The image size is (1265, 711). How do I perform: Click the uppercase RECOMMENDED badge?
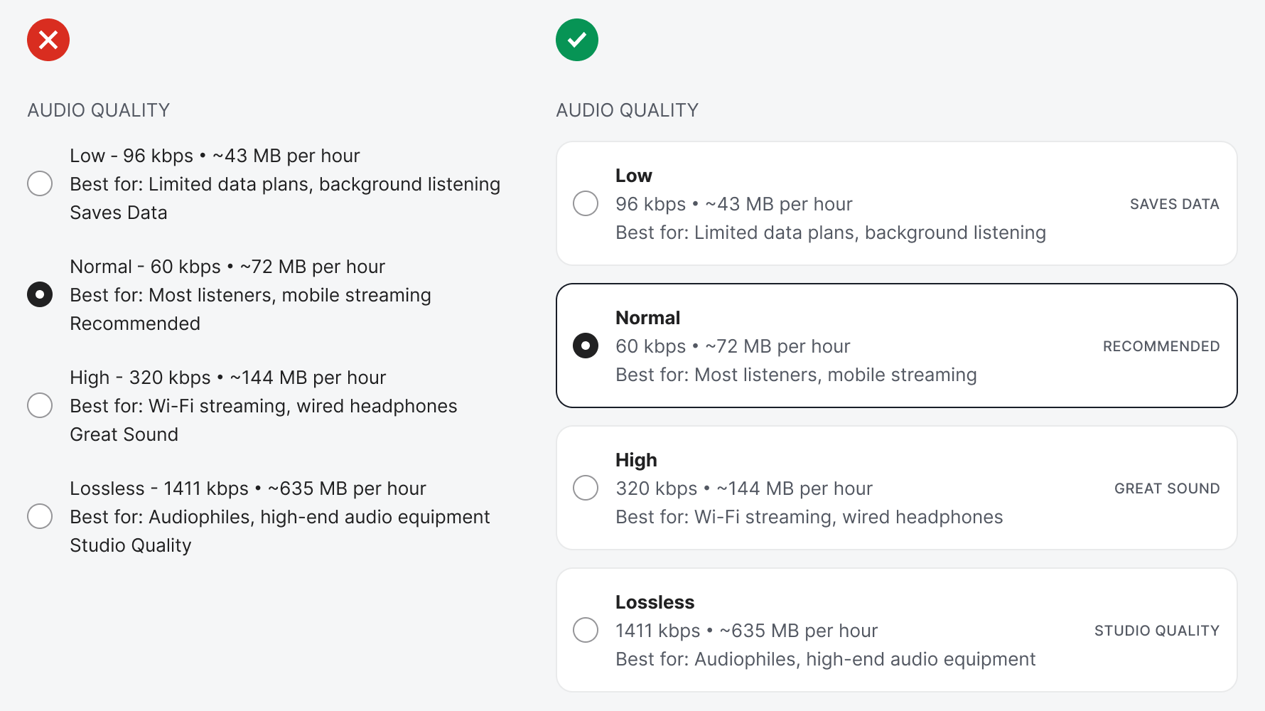[x=1161, y=346]
